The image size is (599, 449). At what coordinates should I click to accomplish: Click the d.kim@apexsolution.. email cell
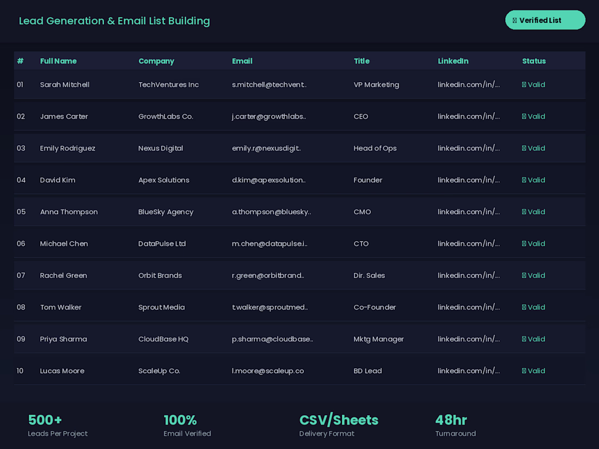268,180
